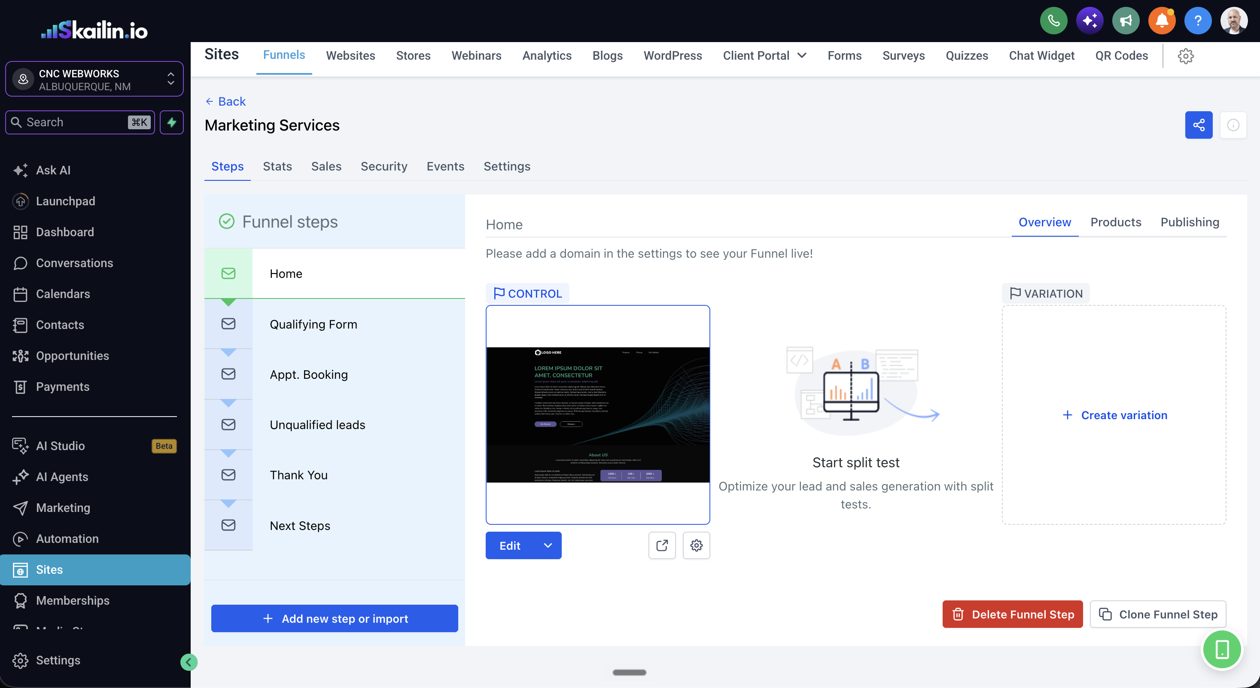Select the Unqualified leads funnel step
Viewport: 1260px width, 688px height.
335,425
